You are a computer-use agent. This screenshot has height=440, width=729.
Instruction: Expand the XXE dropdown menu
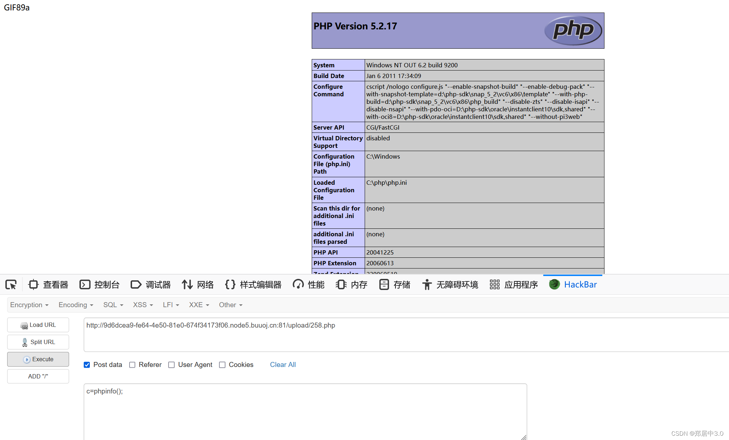[x=199, y=305]
